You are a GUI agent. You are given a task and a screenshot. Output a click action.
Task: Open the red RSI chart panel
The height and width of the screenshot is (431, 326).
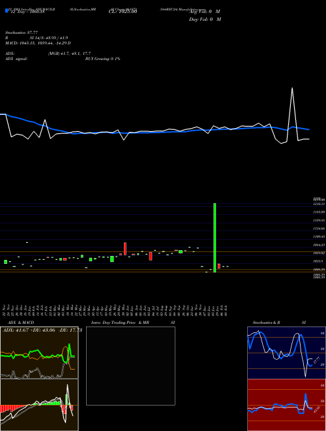(x=286, y=405)
